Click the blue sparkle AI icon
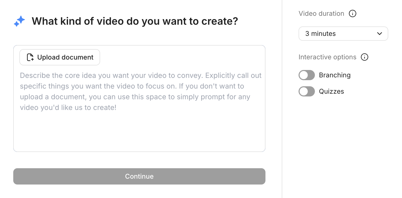Screen dimensions: 402x198 pyautogui.click(x=19, y=21)
